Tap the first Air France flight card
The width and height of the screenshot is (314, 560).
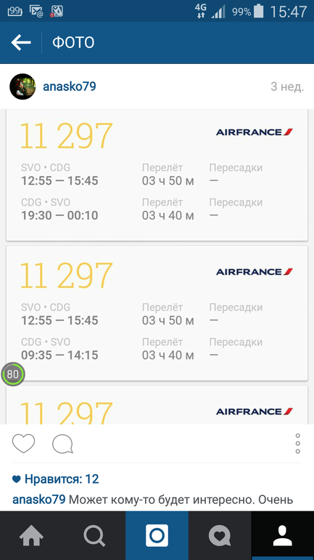tap(157, 175)
